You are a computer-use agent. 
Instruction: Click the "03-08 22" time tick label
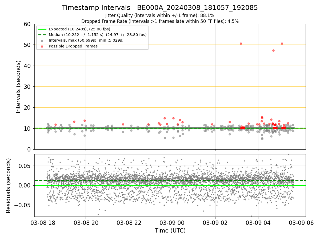(129, 223)
